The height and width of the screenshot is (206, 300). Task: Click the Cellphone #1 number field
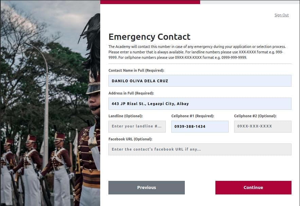[200, 126]
